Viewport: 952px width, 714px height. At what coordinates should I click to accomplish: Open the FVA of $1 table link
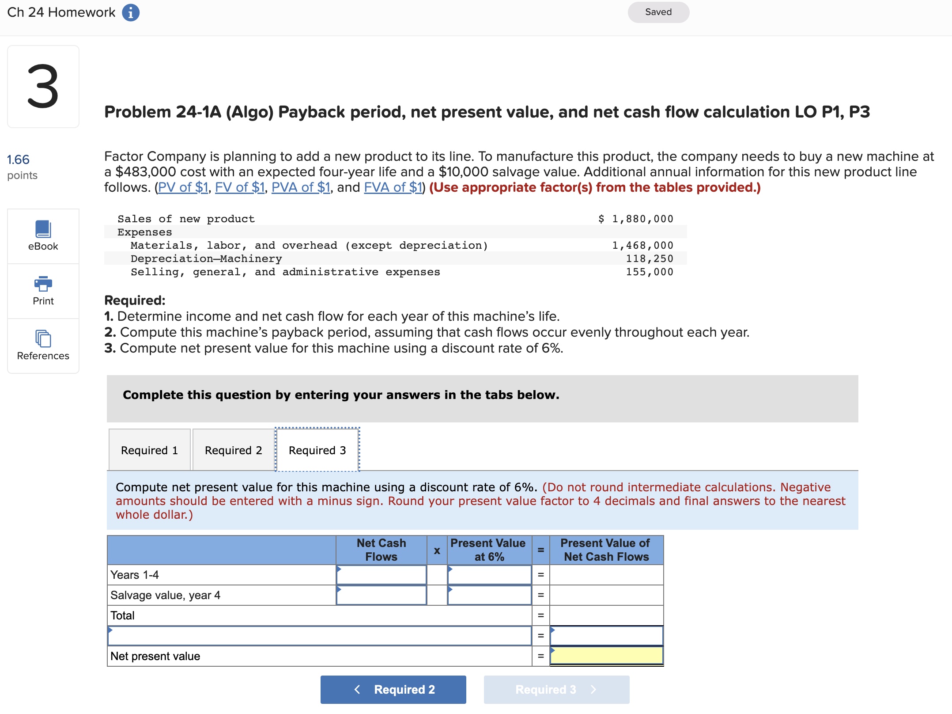click(393, 187)
